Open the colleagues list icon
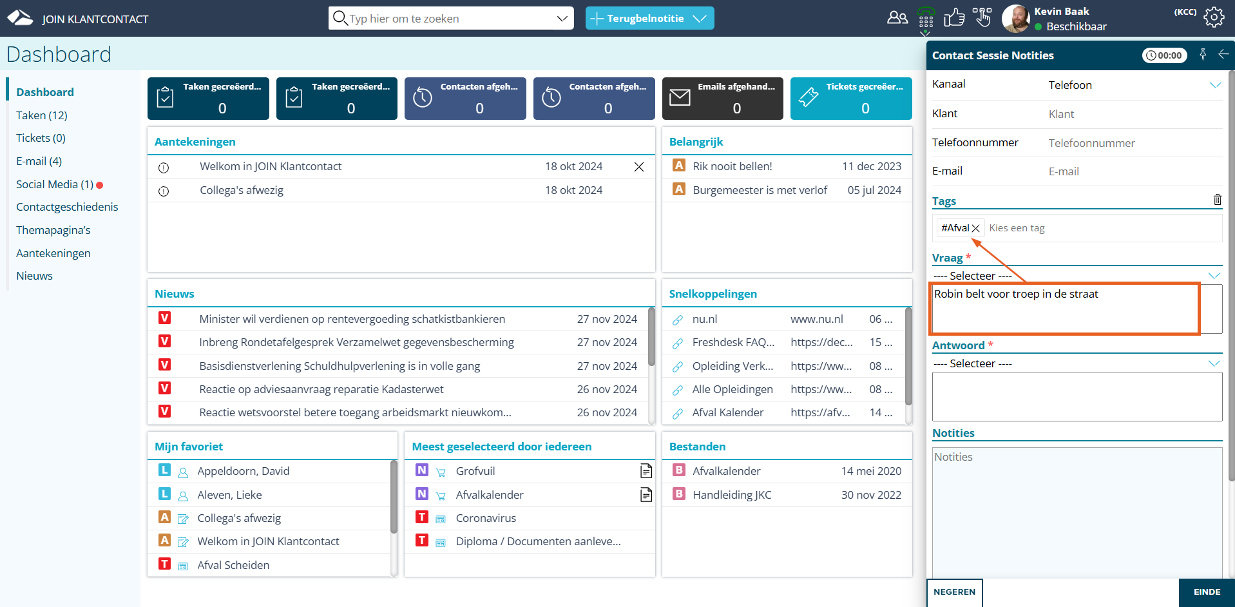The height and width of the screenshot is (607, 1235). [x=897, y=18]
